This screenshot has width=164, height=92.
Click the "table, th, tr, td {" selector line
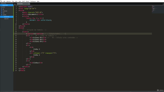coord(35,18)
